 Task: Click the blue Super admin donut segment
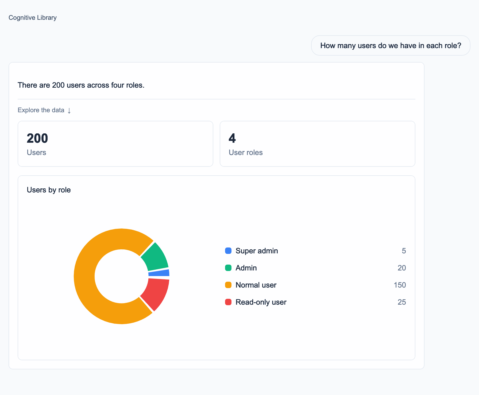tap(159, 273)
